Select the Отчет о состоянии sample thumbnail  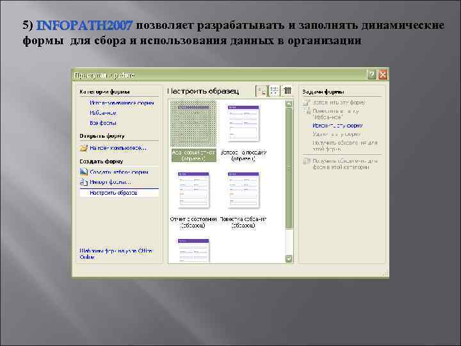coord(193,190)
